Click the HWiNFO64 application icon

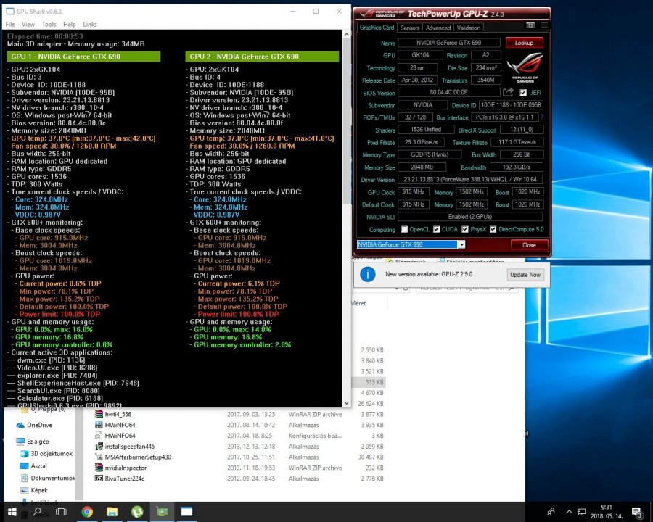point(99,425)
